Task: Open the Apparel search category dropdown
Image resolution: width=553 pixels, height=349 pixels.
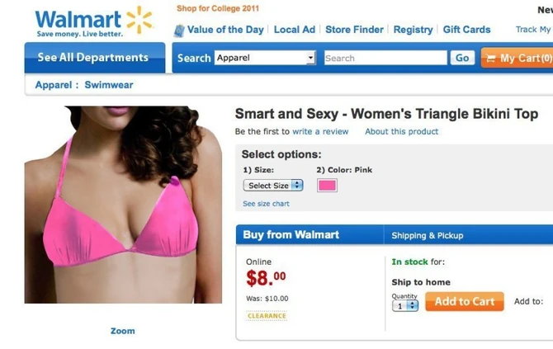Action: pos(265,58)
